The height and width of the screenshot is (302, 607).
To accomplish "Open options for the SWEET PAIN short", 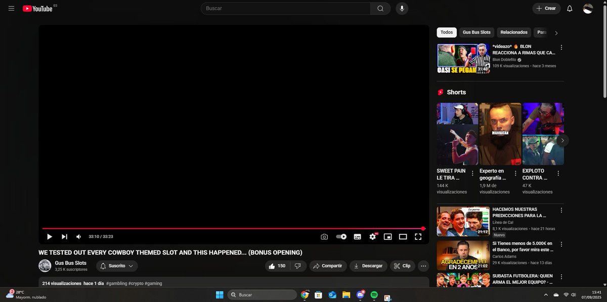I will click(x=472, y=173).
